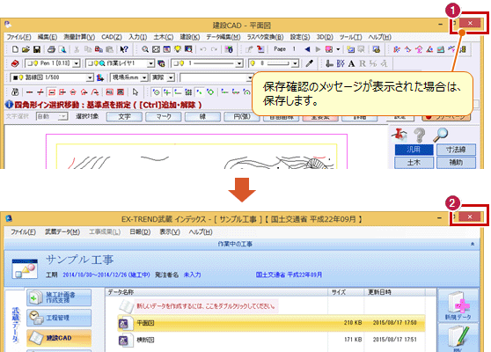Open the ラスベク変換(B) menu

265,37
